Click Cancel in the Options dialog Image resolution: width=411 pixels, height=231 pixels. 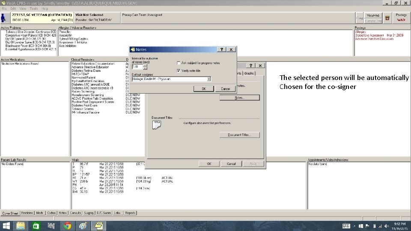(231, 164)
